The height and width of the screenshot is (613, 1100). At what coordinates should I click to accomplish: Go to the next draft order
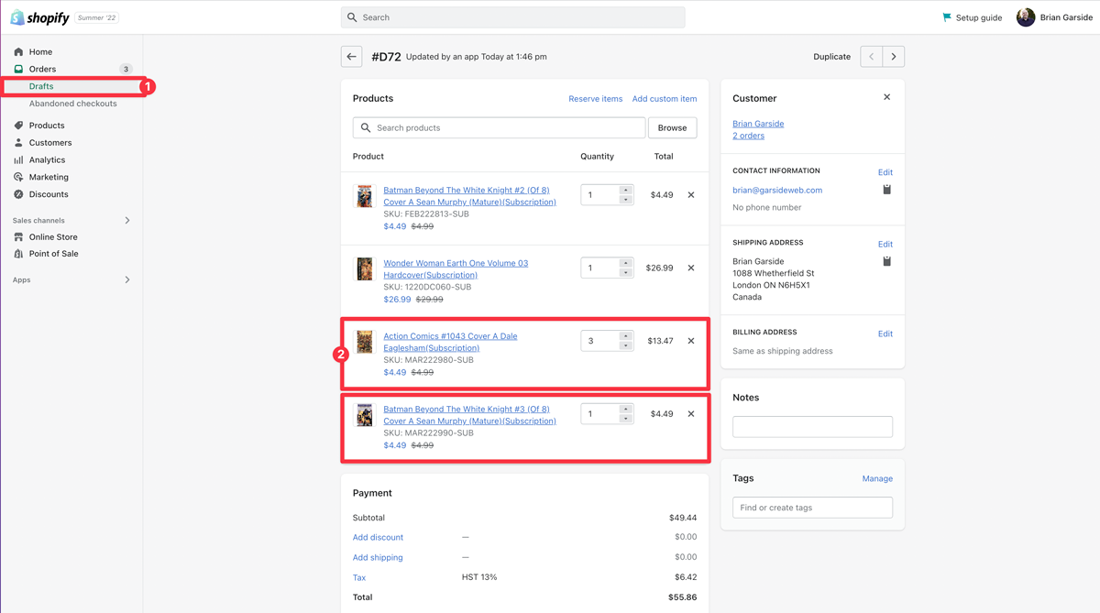[894, 57]
